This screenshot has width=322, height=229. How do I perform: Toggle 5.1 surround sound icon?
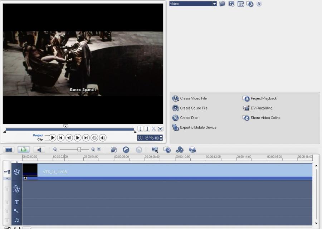tap(192, 150)
